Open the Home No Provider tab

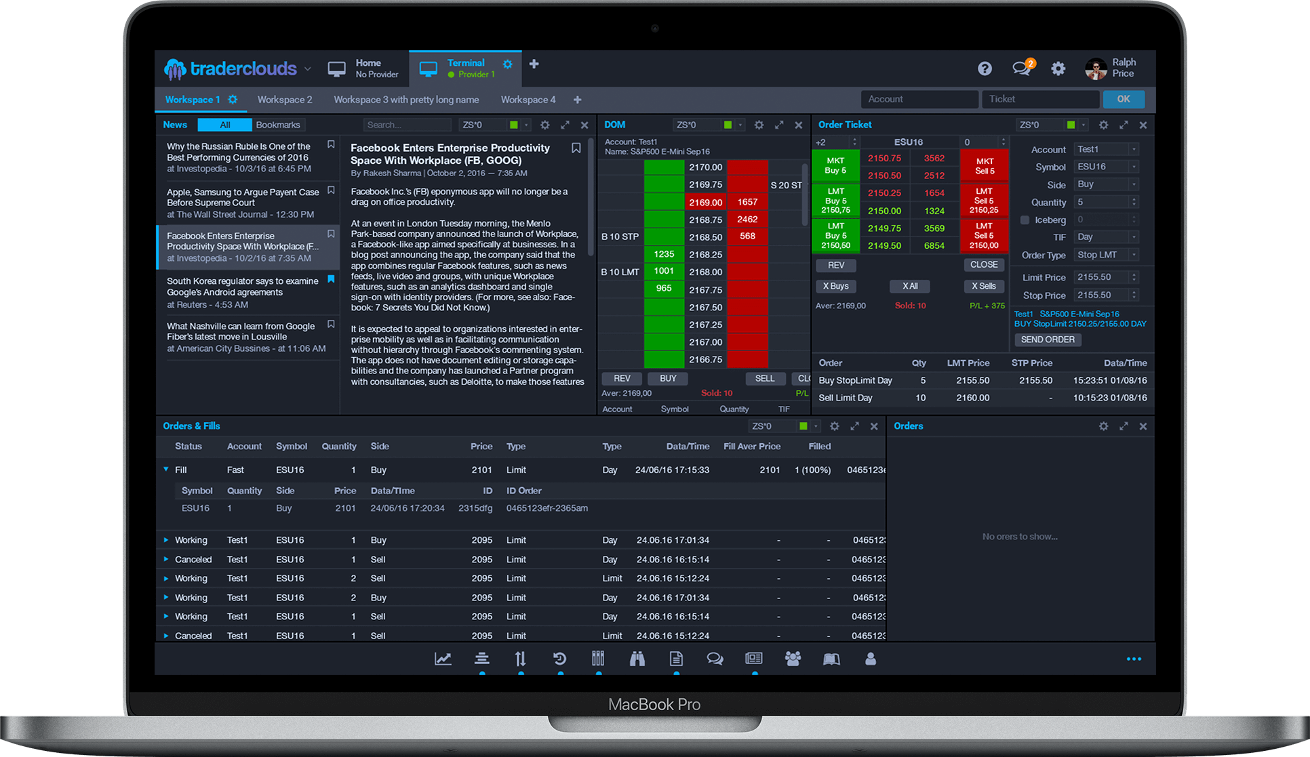coord(363,68)
